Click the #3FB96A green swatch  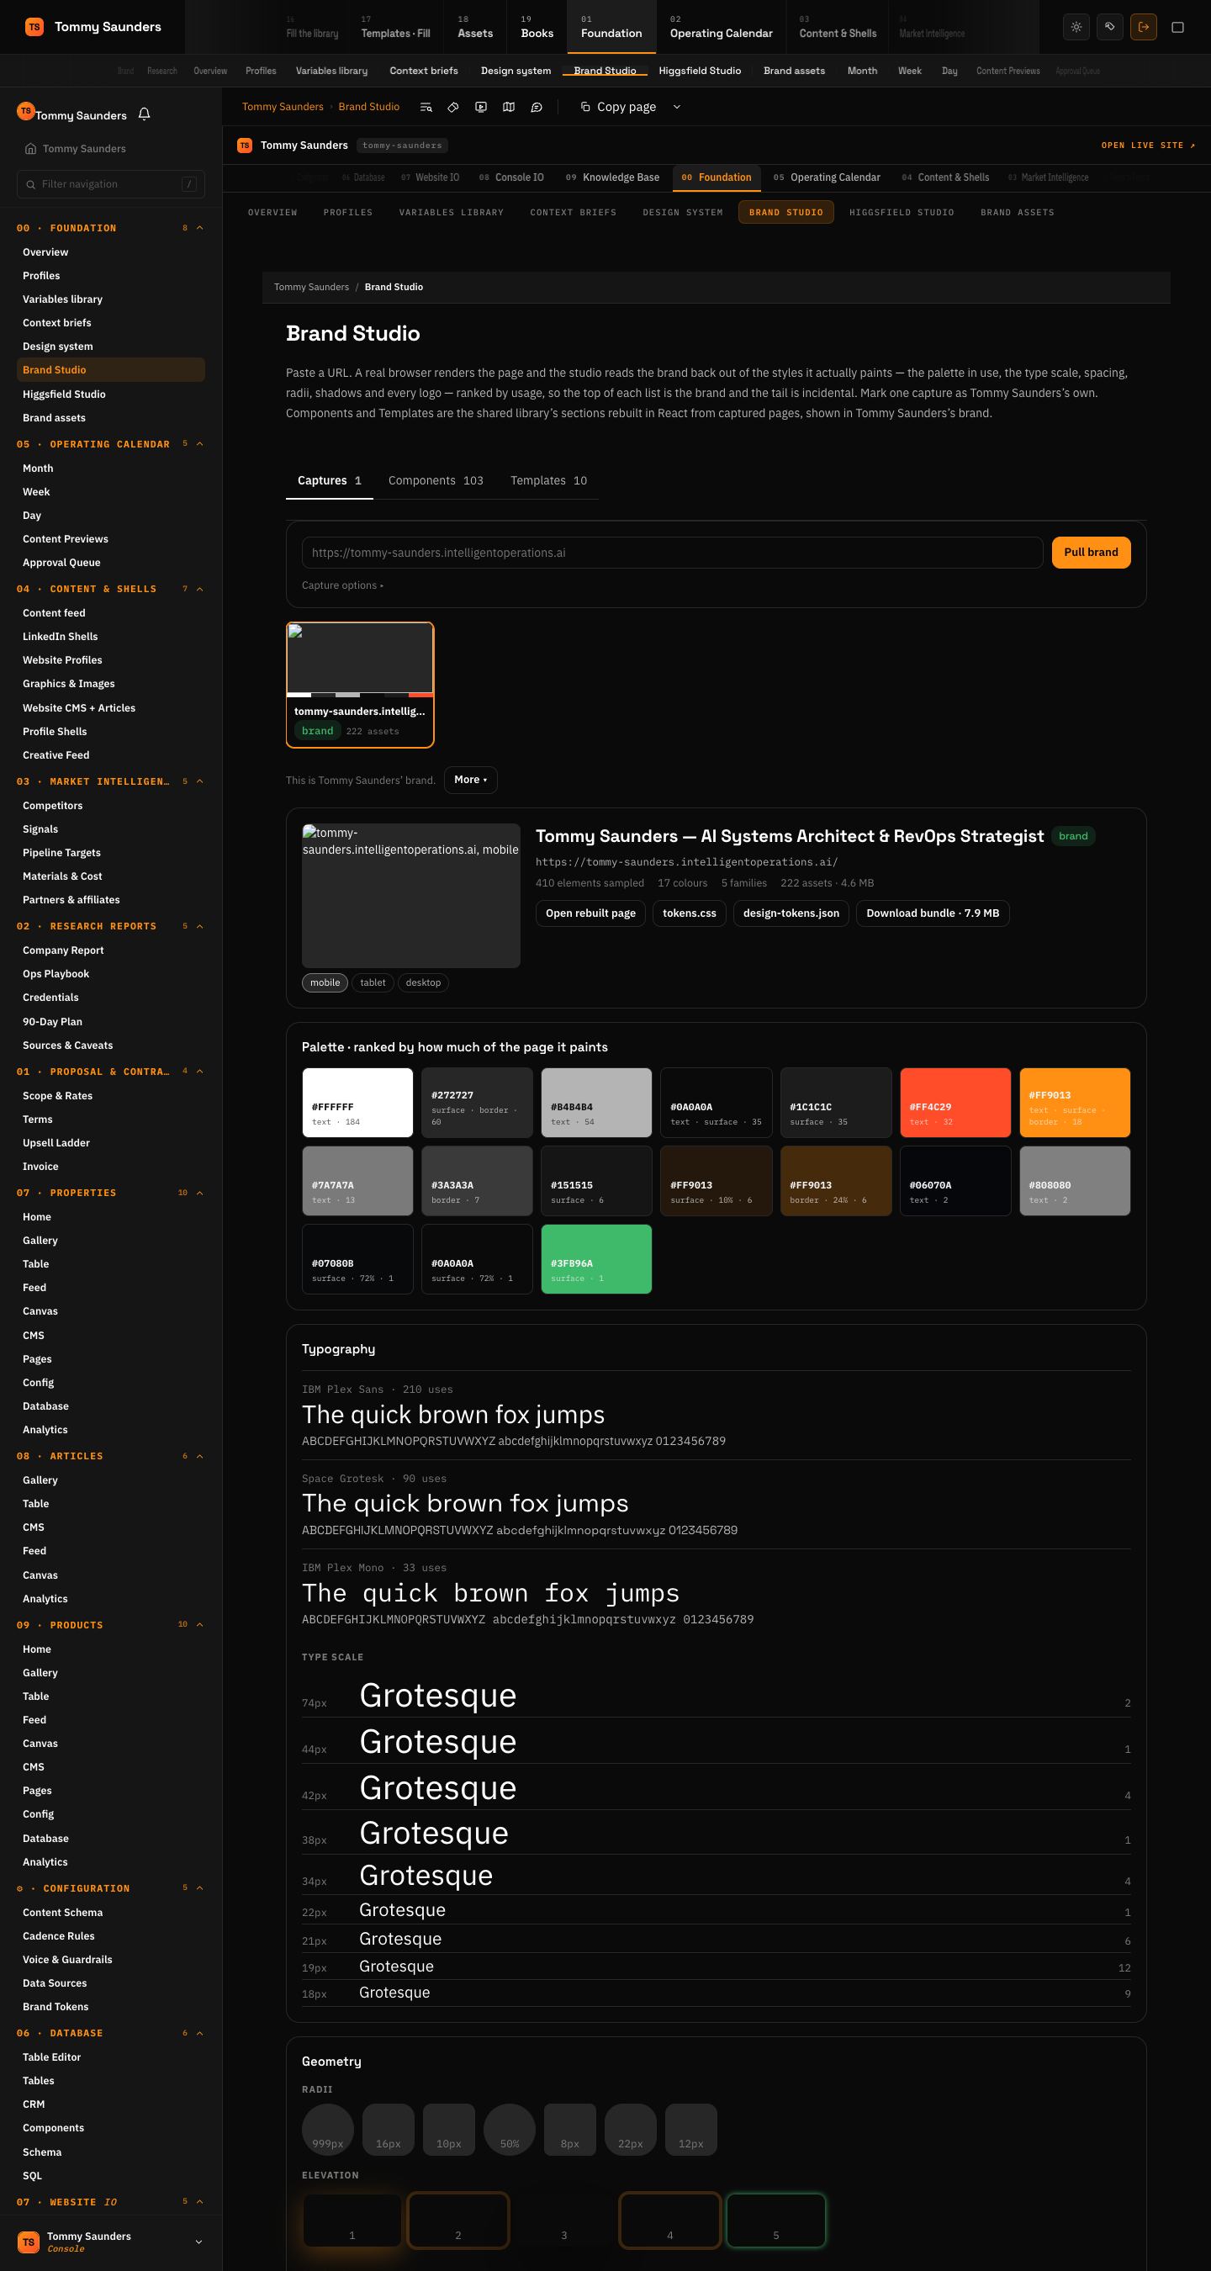(x=597, y=1259)
